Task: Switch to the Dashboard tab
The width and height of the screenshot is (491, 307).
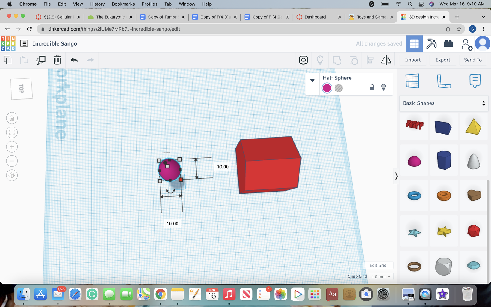Action: [315, 17]
